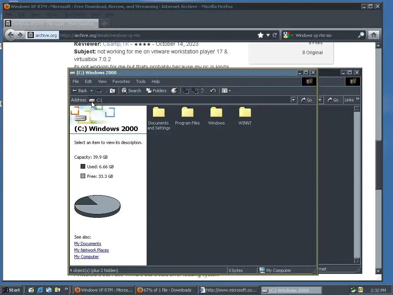This screenshot has height=295, width=393.
Task: Open reviewer C&amp;TK profile link
Action: tap(116, 45)
